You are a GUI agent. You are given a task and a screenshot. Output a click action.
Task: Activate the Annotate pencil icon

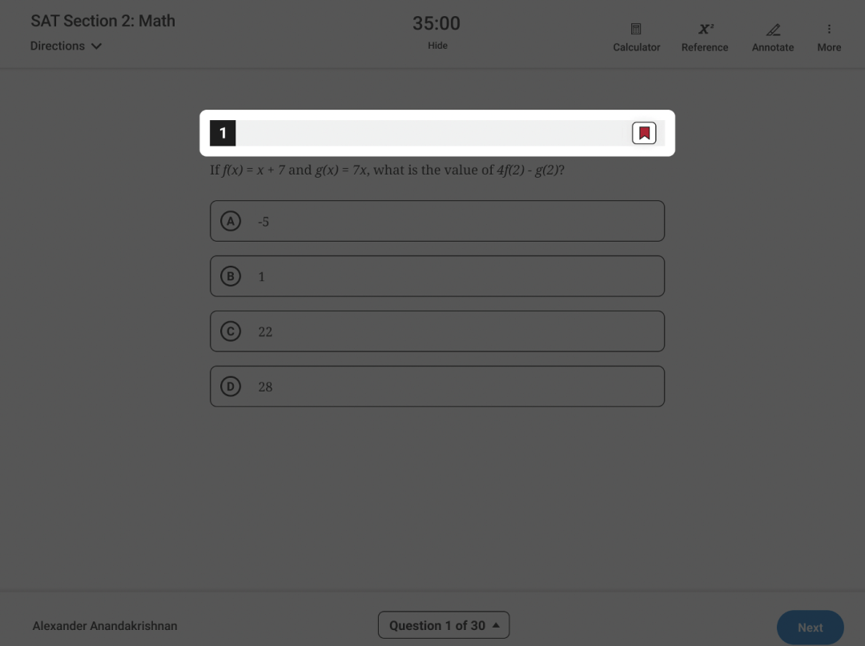point(773,30)
